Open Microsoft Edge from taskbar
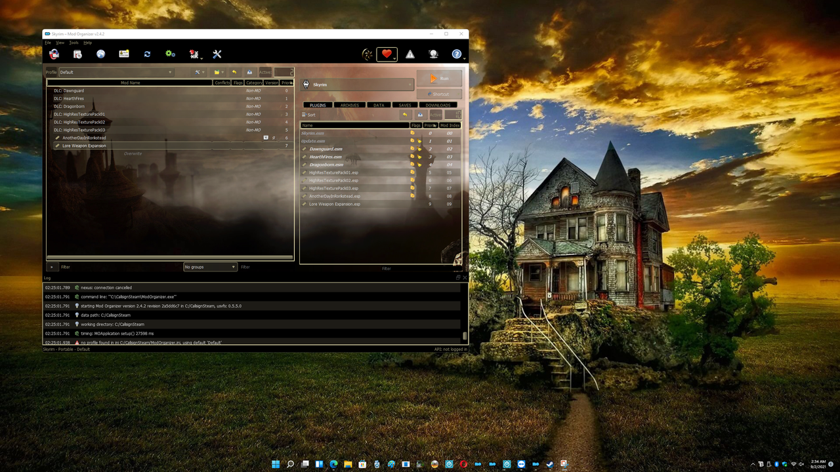This screenshot has height=472, width=840. 333,464
